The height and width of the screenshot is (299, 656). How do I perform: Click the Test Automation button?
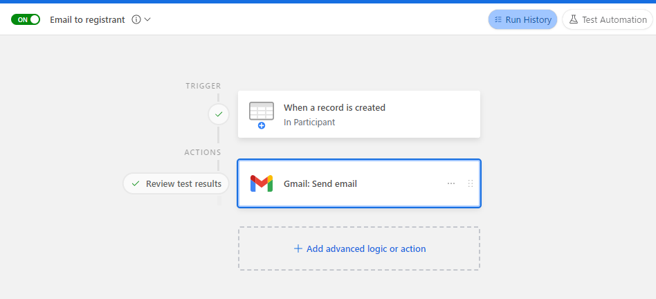point(608,19)
